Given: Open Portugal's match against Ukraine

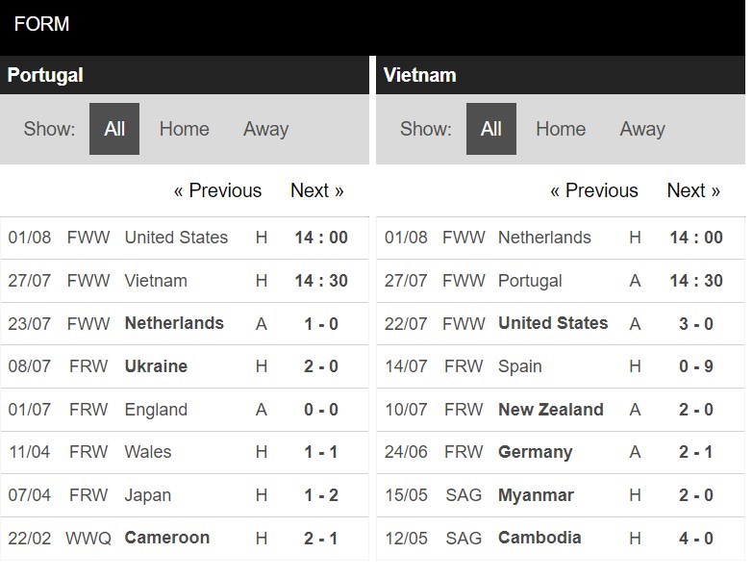Looking at the screenshot, I should tap(185, 366).
